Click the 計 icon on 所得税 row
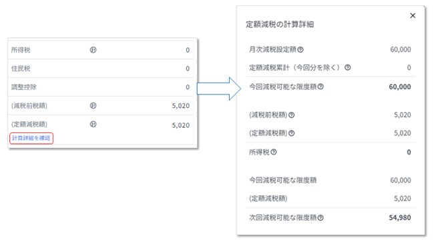This screenshot has width=438, height=241. [x=93, y=50]
